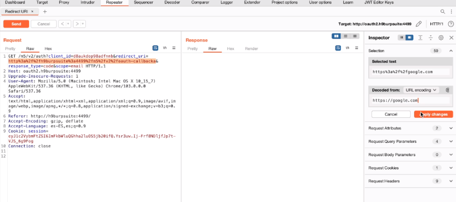This screenshot has width=456, height=202.
Task: Open the help question mark icon
Action: pyautogui.click(x=451, y=24)
